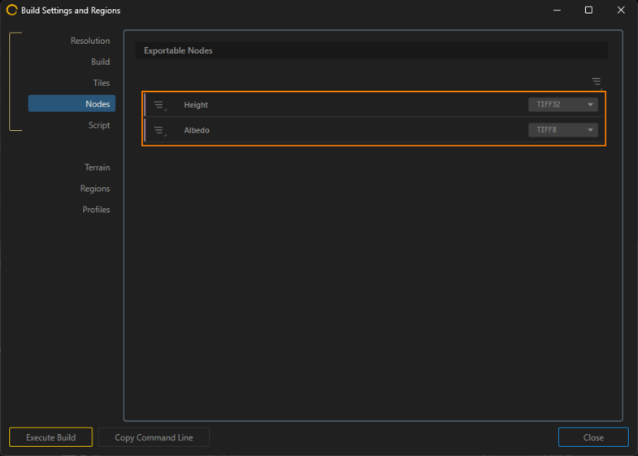Minimize the Build Settings window
The width and height of the screenshot is (638, 456).
point(557,10)
